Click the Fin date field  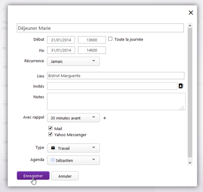tap(61, 50)
